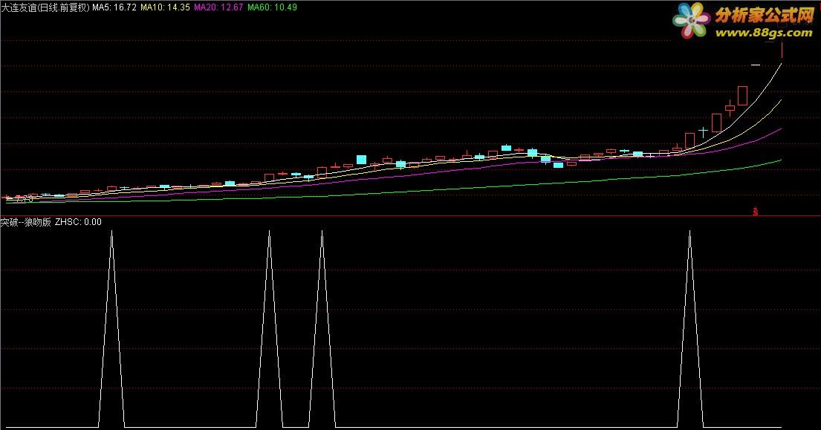Select the largest solid cyan candlestick
821x430 pixels.
click(361, 160)
